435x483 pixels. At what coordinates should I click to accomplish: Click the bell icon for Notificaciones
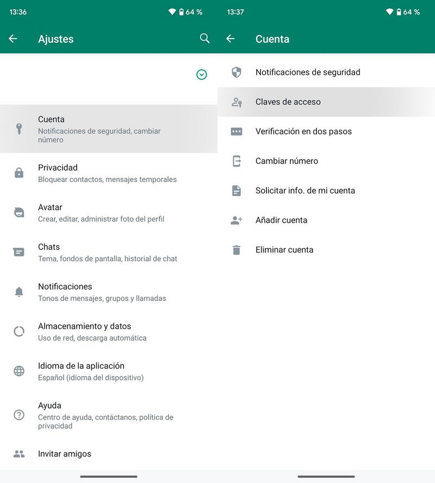pos(19,292)
